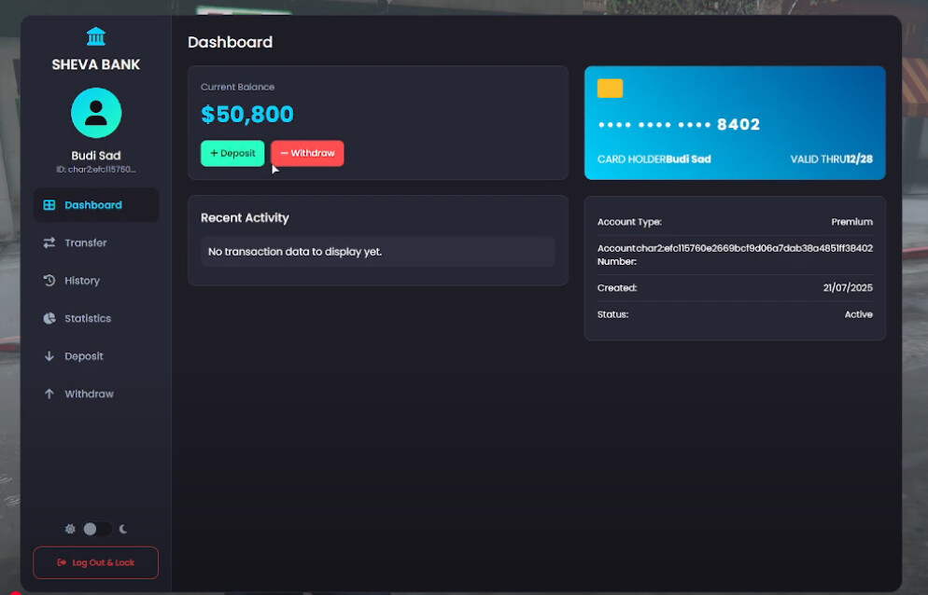928x595 pixels.
Task: Click the green Deposit button
Action: (232, 153)
